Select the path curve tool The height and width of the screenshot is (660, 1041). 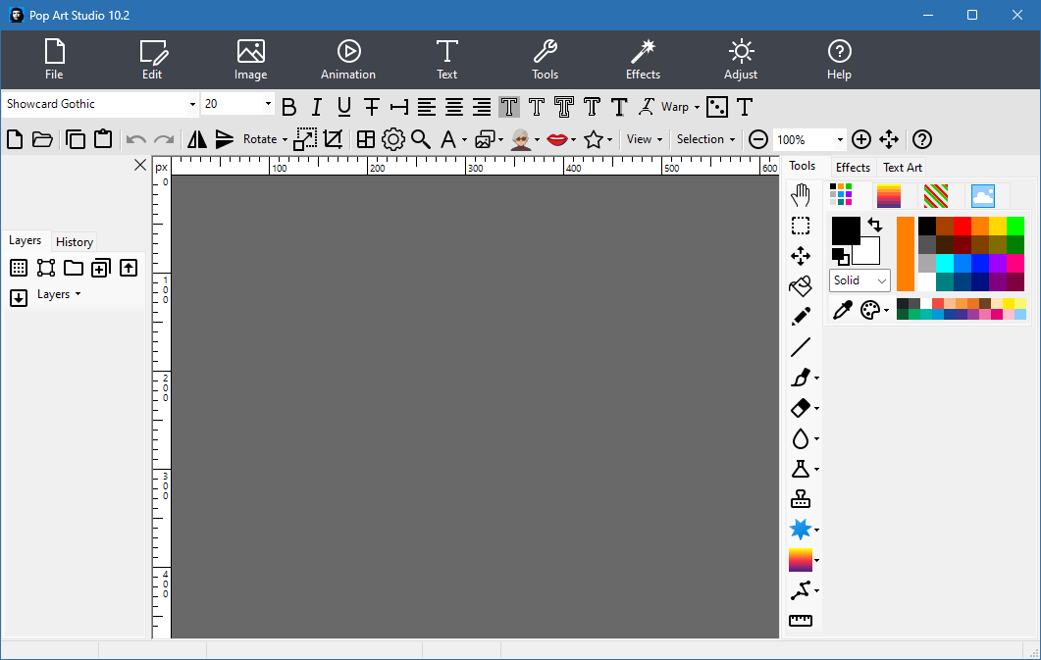click(801, 590)
